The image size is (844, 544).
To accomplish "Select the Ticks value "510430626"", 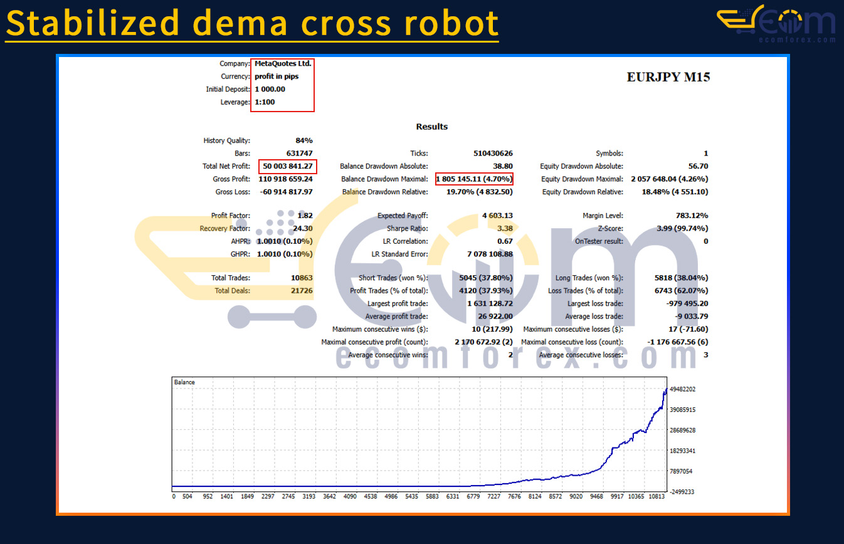I will [x=493, y=154].
